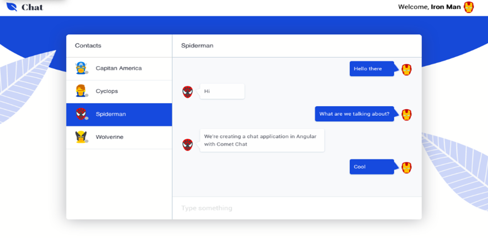This screenshot has width=488, height=238.
Task: Click the Hi message bubble
Action: [222, 91]
